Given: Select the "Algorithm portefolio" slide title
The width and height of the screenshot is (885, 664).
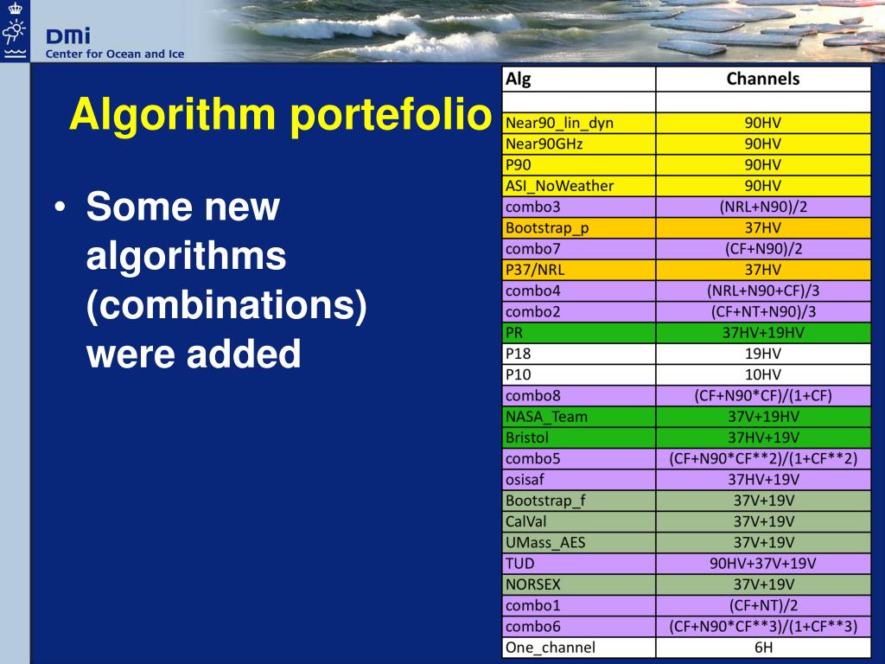Looking at the screenshot, I should pyautogui.click(x=281, y=115).
